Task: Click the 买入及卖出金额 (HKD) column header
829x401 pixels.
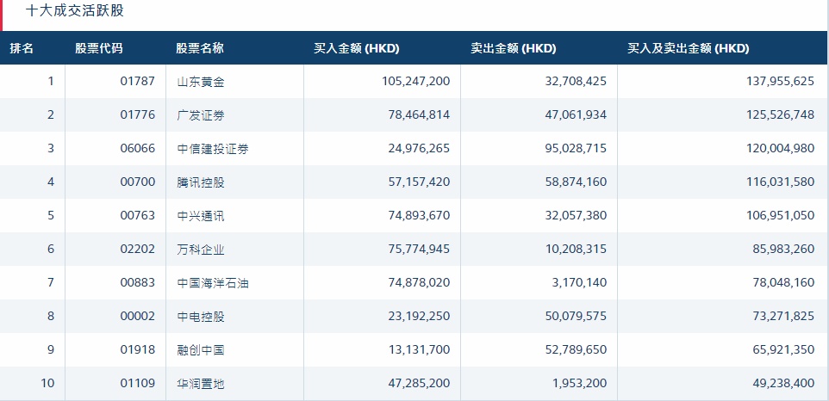Action: 689,48
